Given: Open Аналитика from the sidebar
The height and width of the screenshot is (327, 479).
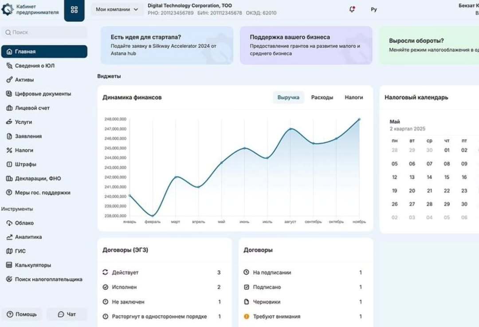Looking at the screenshot, I should coord(28,237).
